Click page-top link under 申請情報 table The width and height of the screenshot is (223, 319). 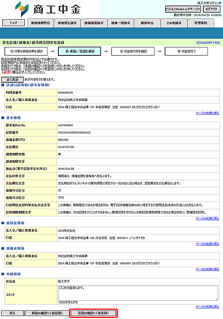point(207,307)
